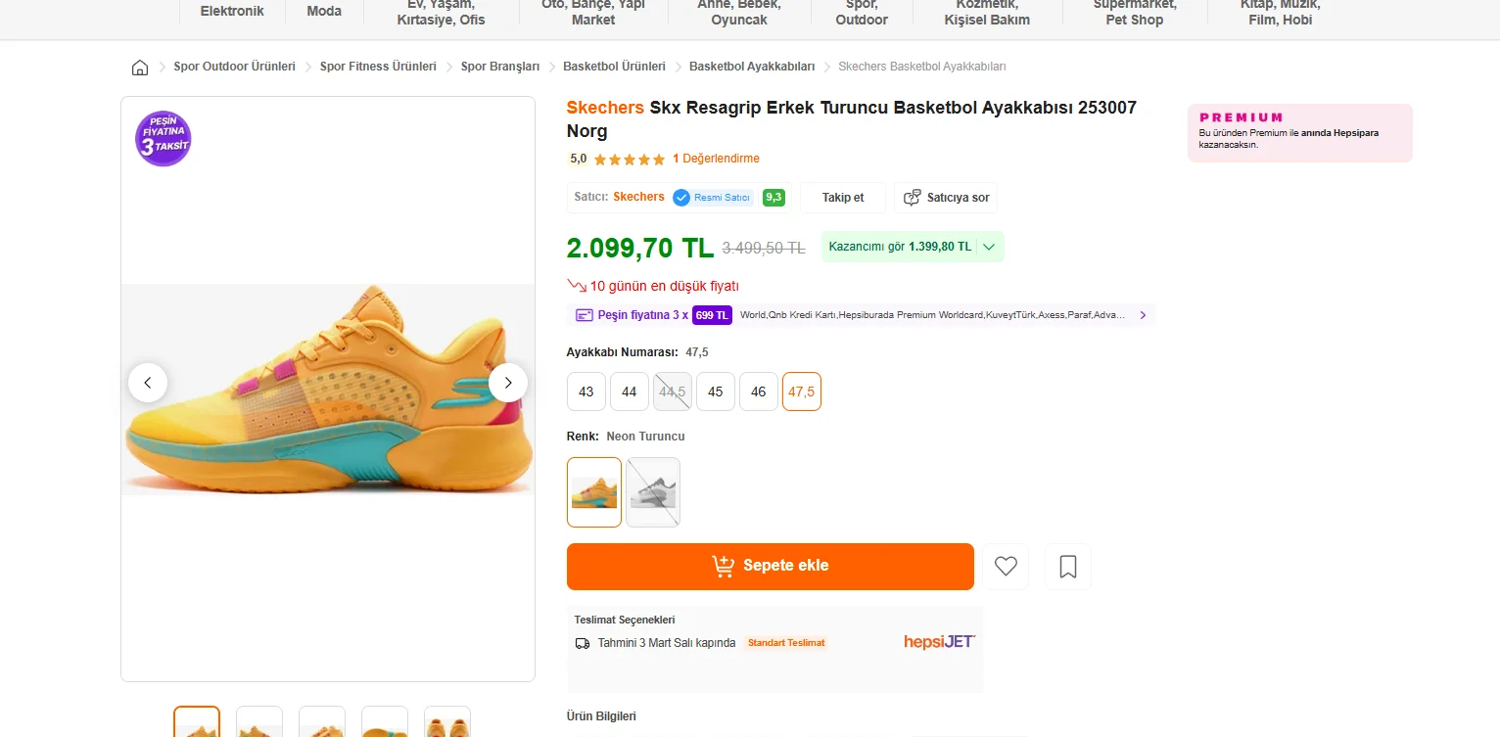Show previous product image with left arrow

(x=148, y=383)
